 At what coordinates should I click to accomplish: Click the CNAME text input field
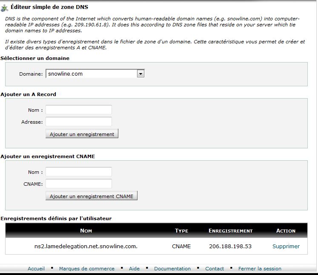tap(79, 184)
